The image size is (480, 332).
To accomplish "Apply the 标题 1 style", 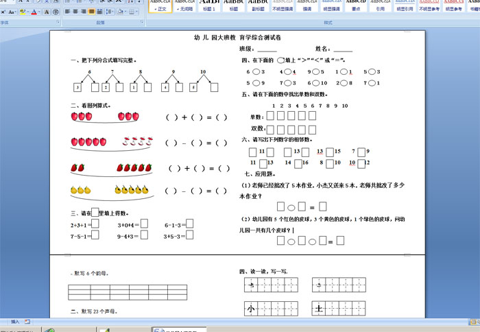I will (x=209, y=5).
